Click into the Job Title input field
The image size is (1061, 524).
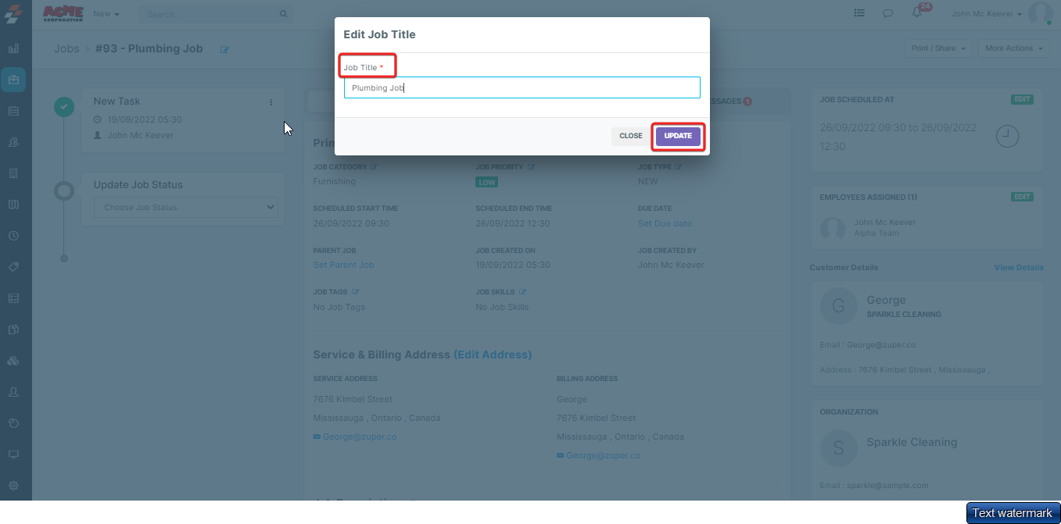pos(522,87)
